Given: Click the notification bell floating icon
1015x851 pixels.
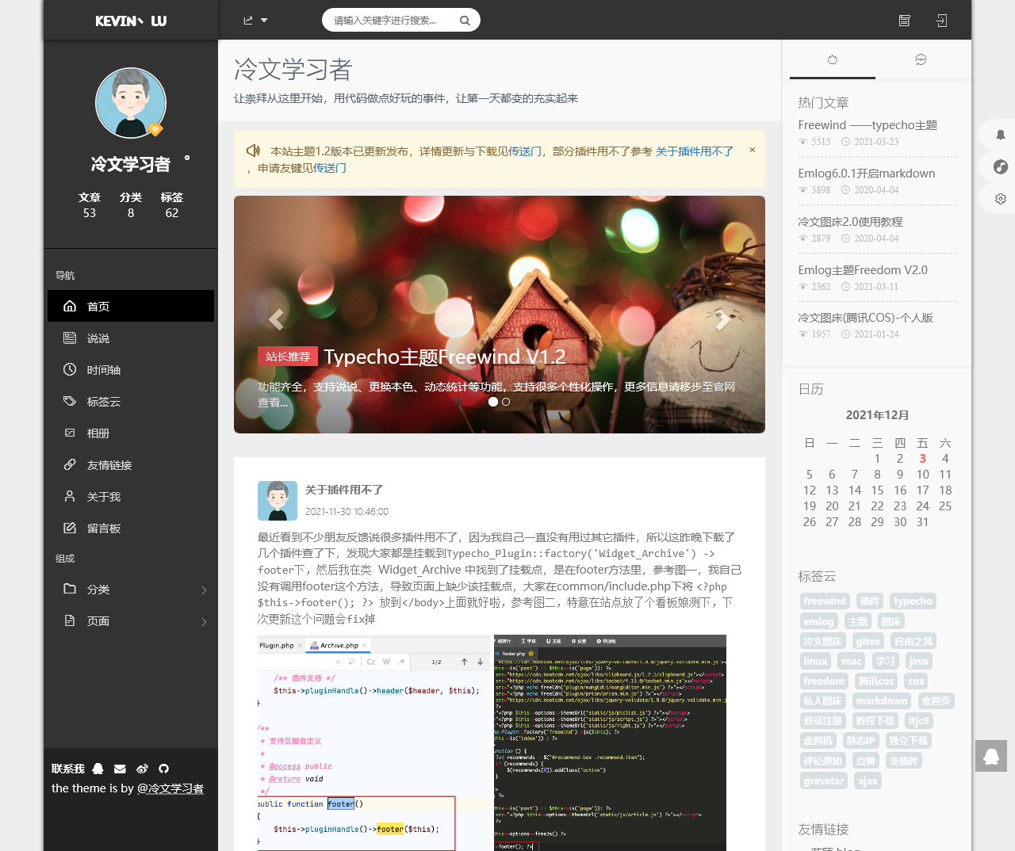Looking at the screenshot, I should (1001, 135).
